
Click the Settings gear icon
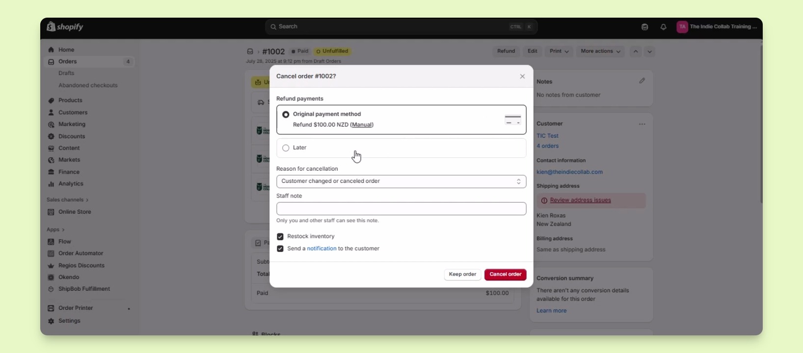pyautogui.click(x=51, y=321)
